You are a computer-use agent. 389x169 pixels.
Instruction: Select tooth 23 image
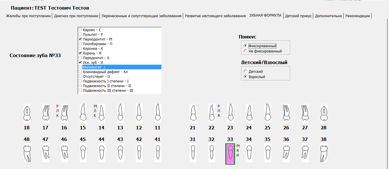[x=230, y=113]
